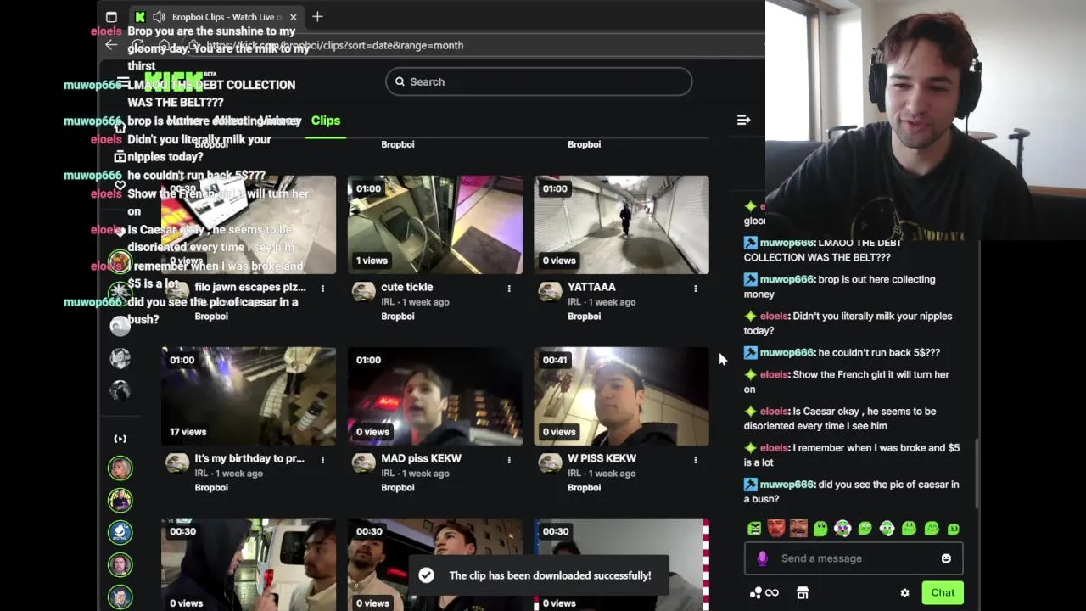This screenshot has width=1086, height=611.
Task: Pick the green headphones party emote
Action: [842, 529]
